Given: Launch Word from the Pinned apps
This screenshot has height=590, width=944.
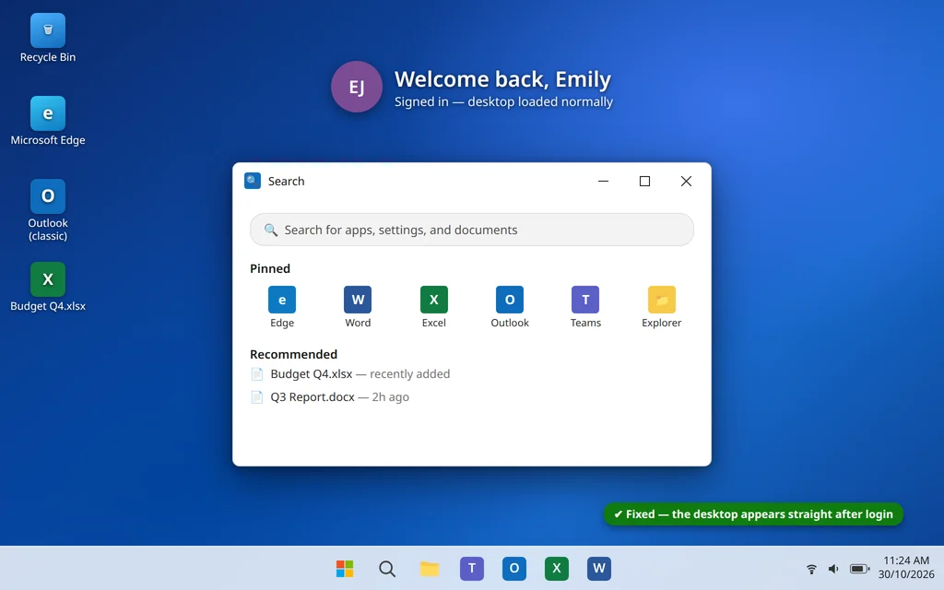Looking at the screenshot, I should tap(358, 306).
